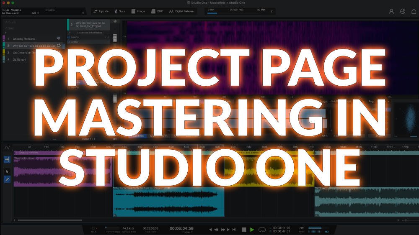
Task: Show the automation curve tool
Action: (x=7, y=148)
